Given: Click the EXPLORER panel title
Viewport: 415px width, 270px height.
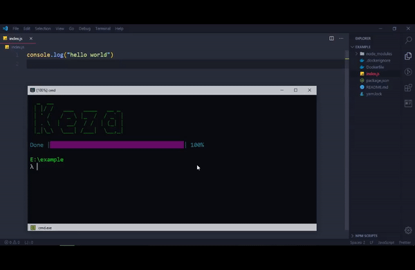Looking at the screenshot, I should [363, 38].
